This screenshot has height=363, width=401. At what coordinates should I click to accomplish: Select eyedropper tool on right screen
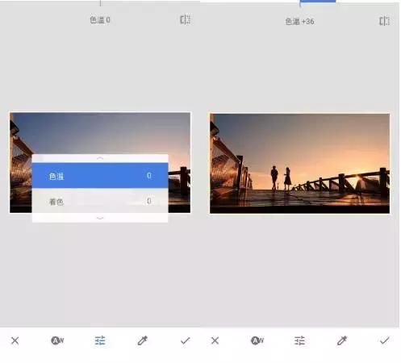tap(342, 340)
